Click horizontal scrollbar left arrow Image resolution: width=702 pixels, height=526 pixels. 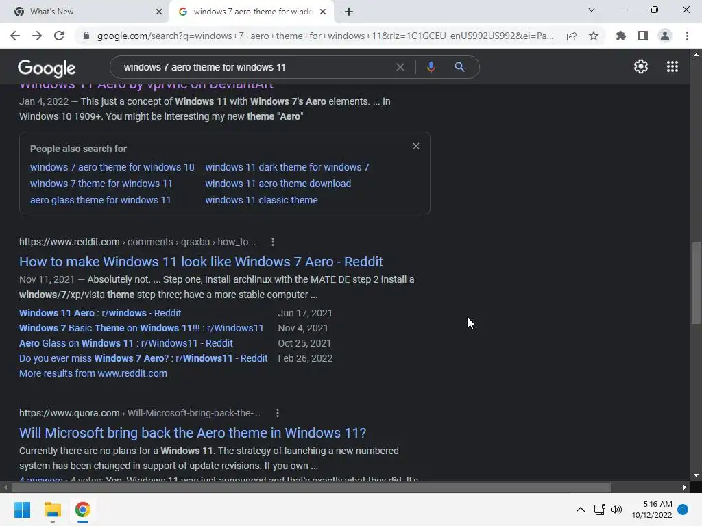[x=5, y=487]
